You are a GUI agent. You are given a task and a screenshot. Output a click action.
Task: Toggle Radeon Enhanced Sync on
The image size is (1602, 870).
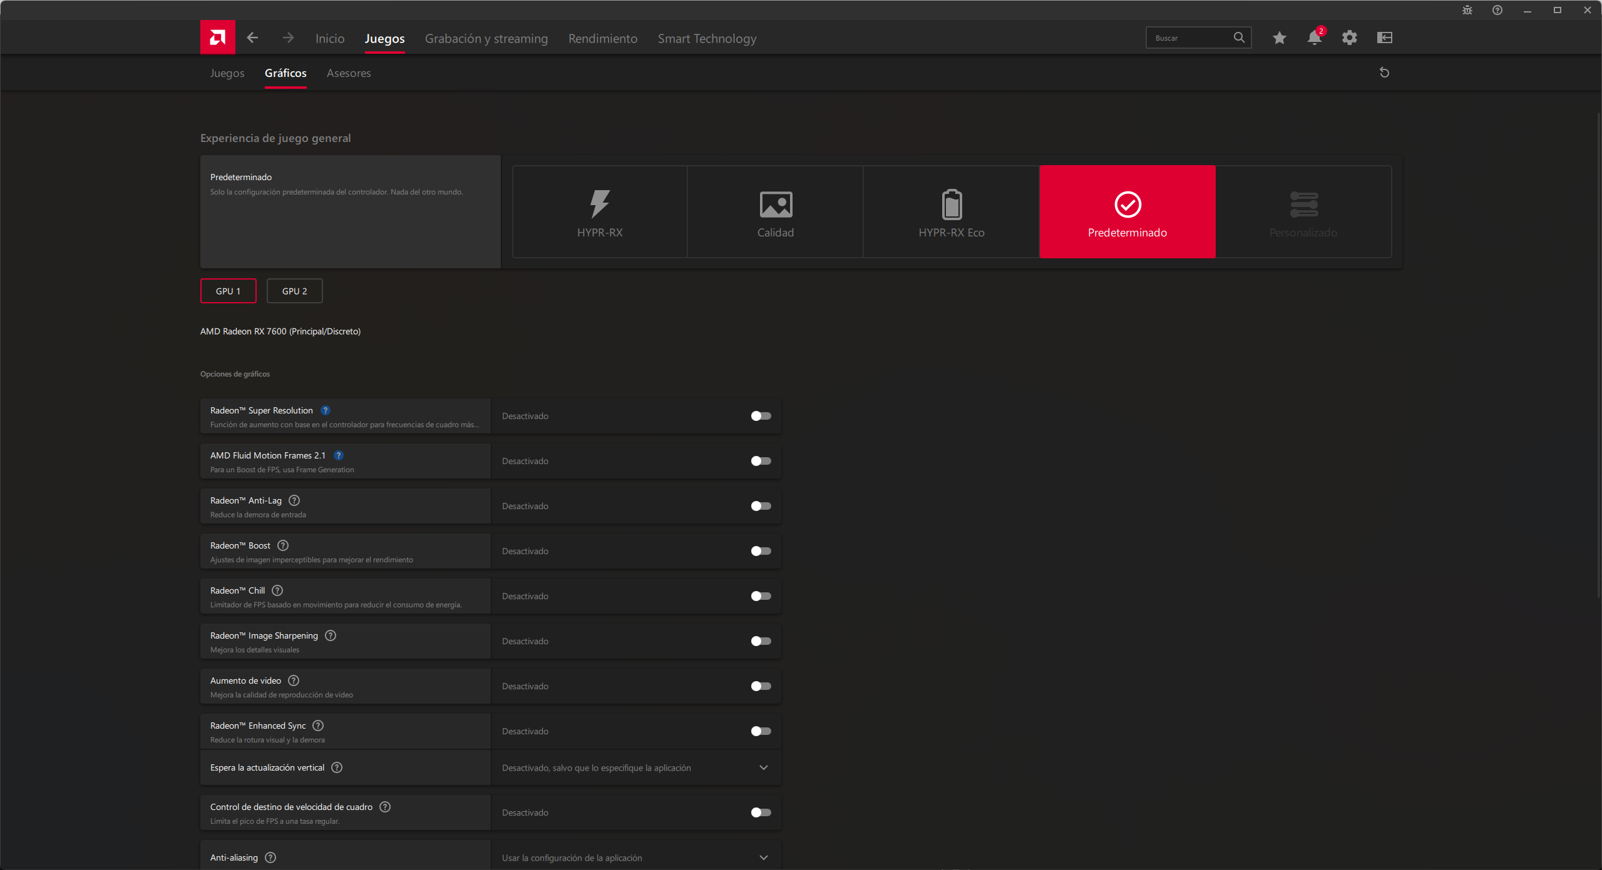[761, 731]
